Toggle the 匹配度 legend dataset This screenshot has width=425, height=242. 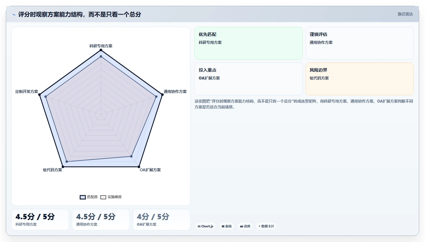click(89, 197)
